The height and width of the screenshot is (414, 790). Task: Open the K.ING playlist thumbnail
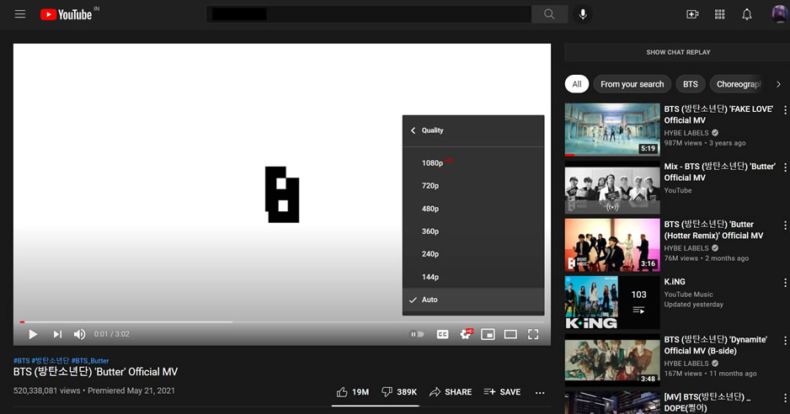pyautogui.click(x=612, y=303)
